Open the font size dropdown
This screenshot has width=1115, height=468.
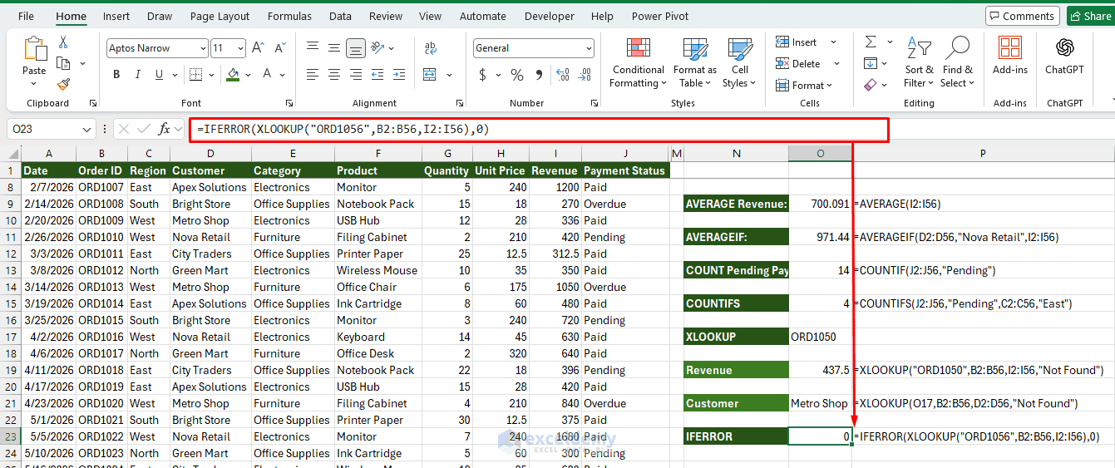click(x=240, y=48)
